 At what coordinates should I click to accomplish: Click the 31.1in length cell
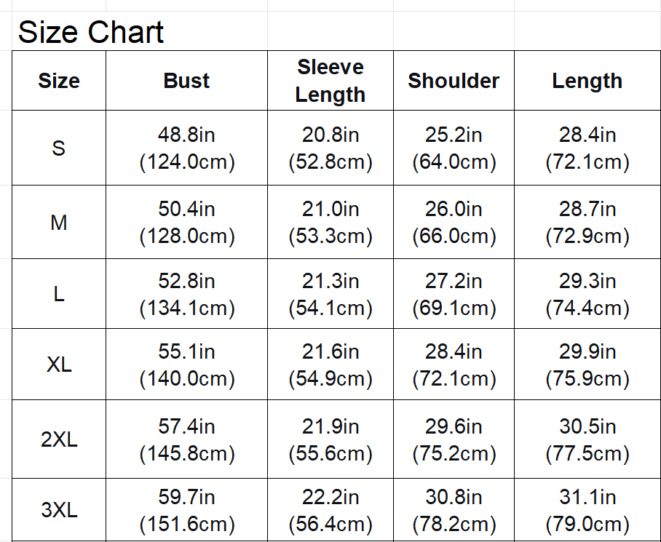[587, 510]
